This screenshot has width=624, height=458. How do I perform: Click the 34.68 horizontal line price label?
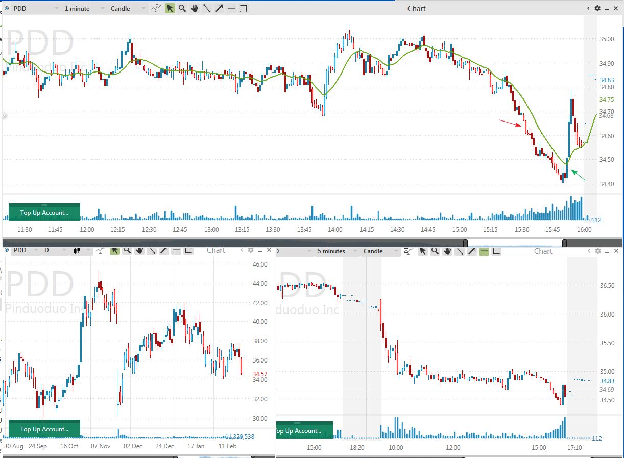(606, 116)
